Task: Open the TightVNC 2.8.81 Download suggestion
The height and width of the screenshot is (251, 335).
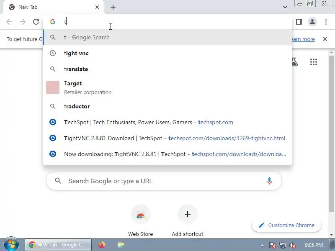Action: (167, 138)
